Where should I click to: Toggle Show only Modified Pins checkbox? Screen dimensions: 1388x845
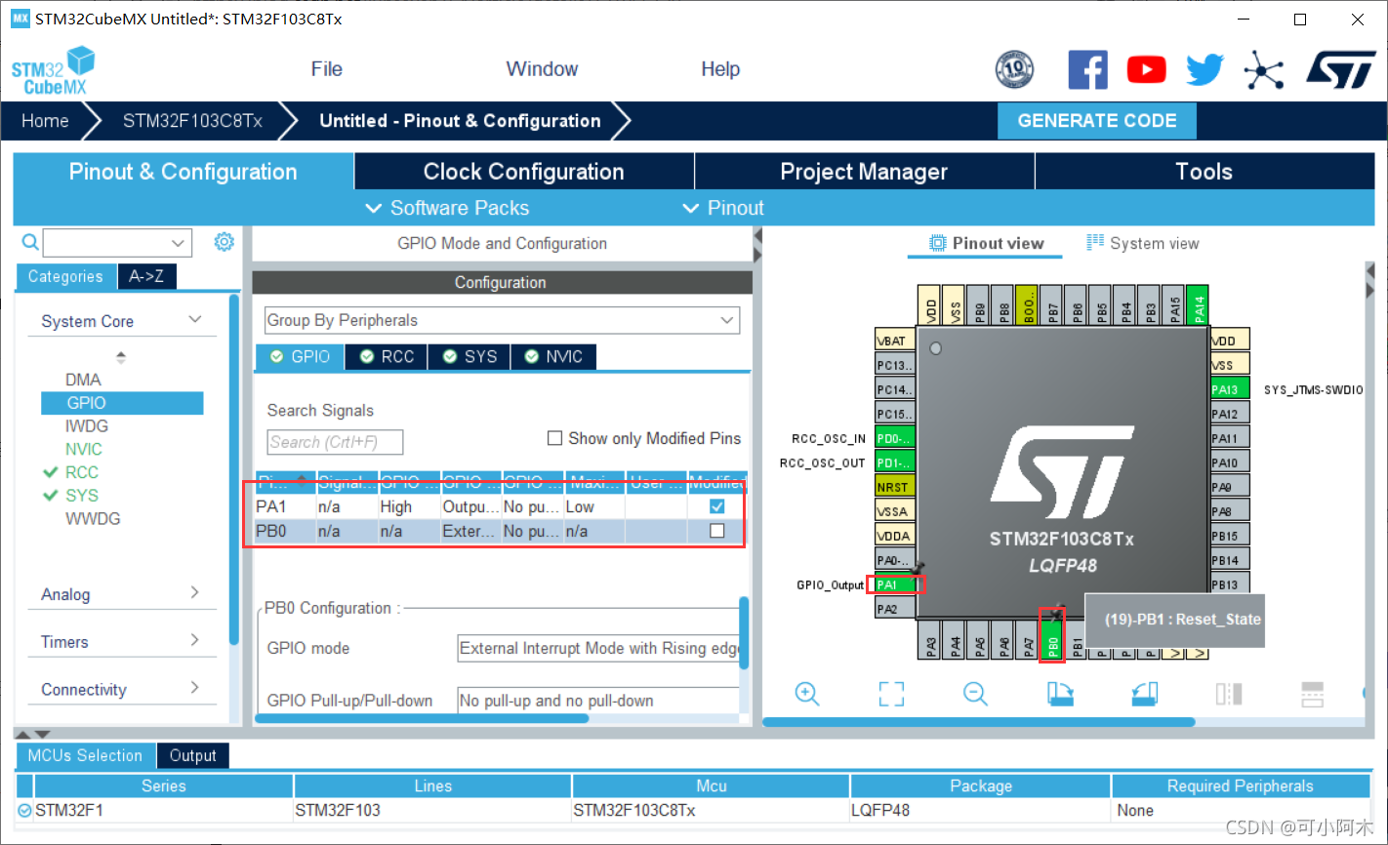click(554, 438)
